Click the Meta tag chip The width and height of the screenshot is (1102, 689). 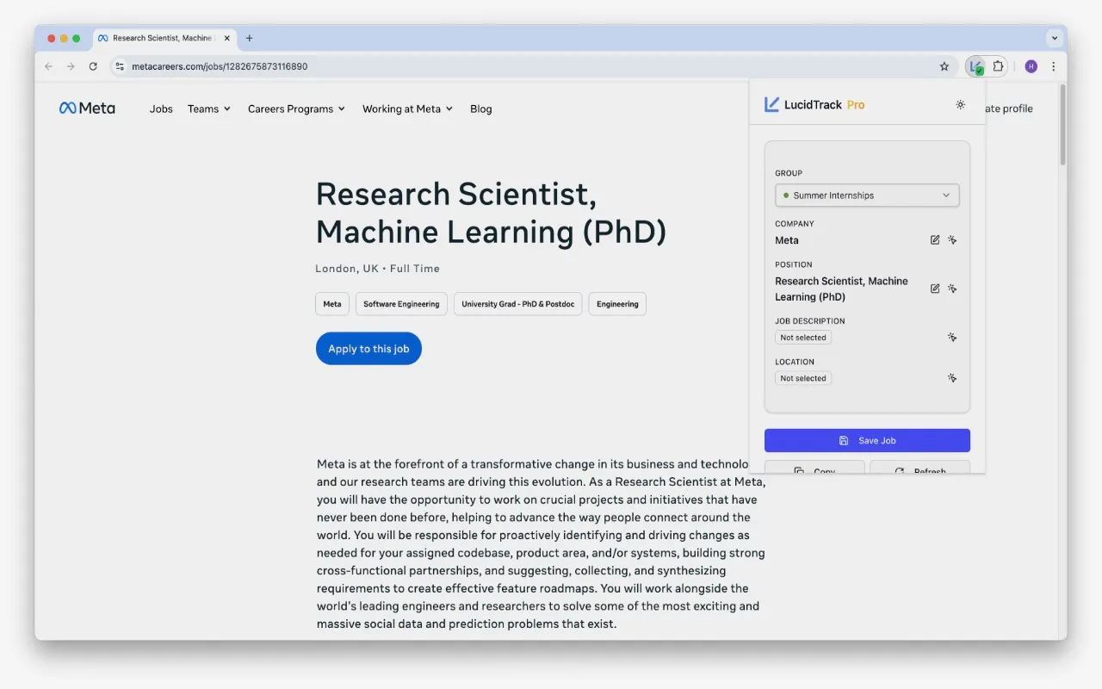point(332,304)
